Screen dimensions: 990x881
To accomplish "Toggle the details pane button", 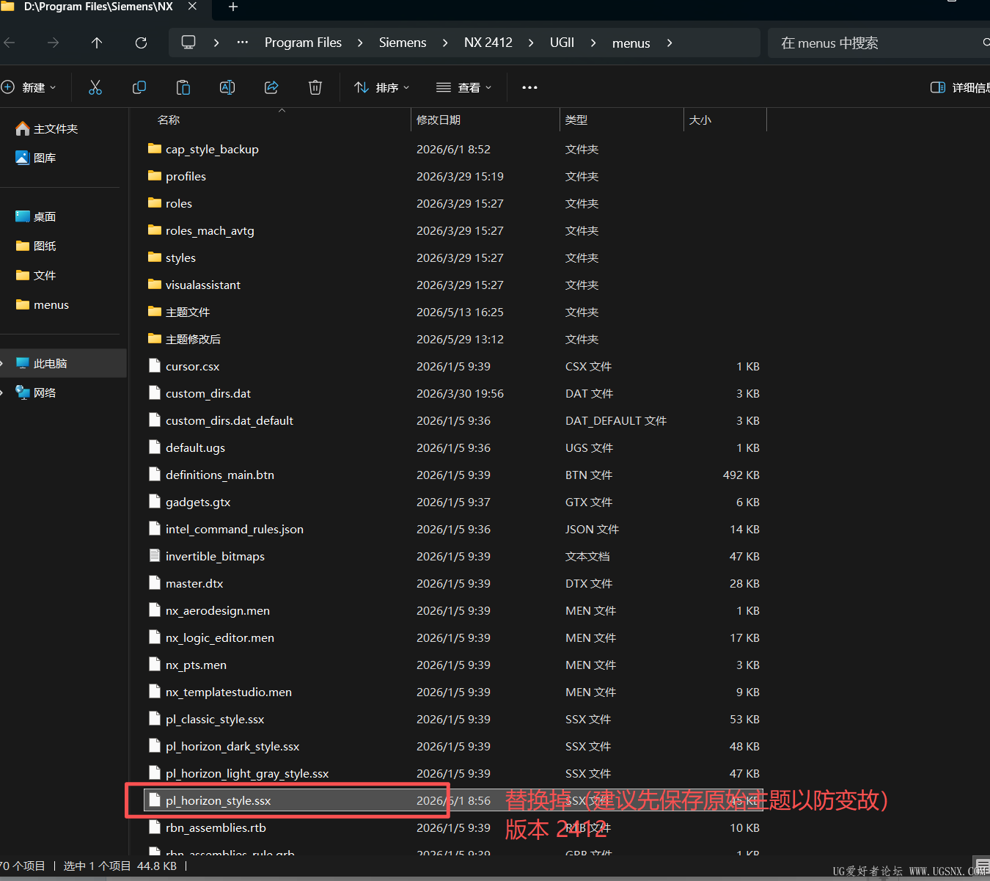I will click(958, 87).
